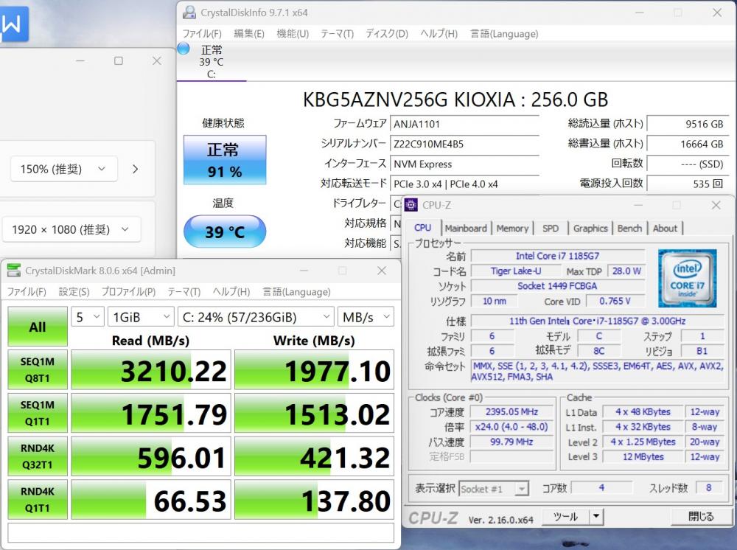Open drive dropdown showing C: 24%

tap(256, 317)
